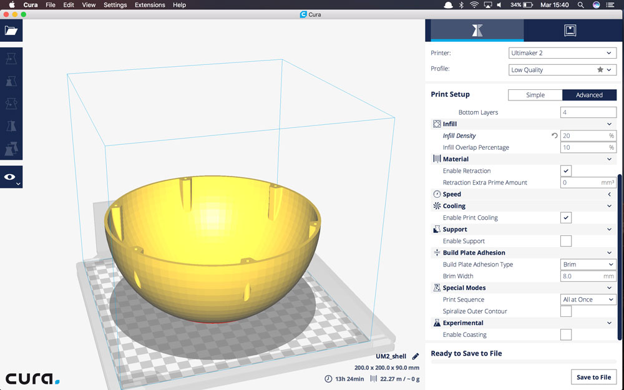The image size is (624, 390).
Task: Switch to the Monitor stage tab
Action: click(x=570, y=30)
